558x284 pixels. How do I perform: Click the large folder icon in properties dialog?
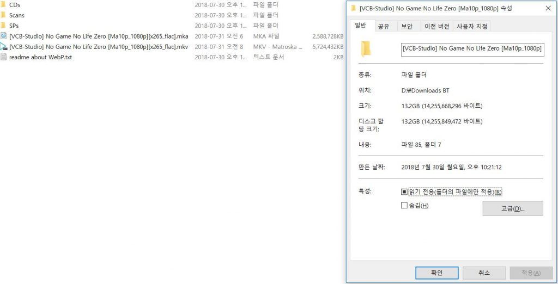click(x=366, y=49)
